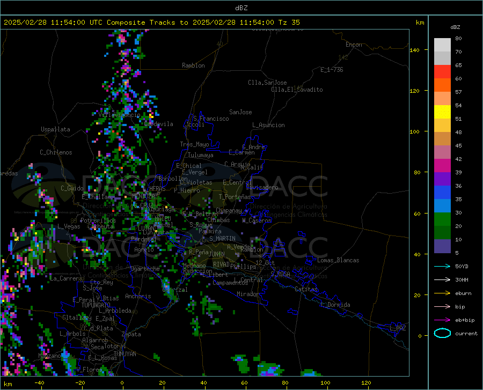
Task: Click the -40 km mark on bottom axis
Action: pos(39,383)
